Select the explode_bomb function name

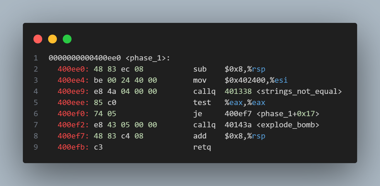coord(288,125)
